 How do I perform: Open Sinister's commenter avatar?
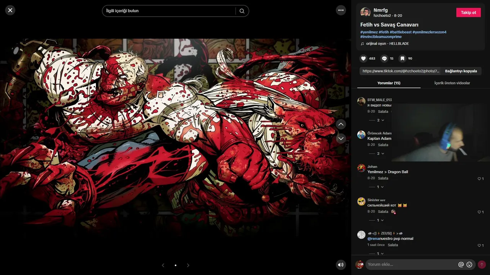361,201
